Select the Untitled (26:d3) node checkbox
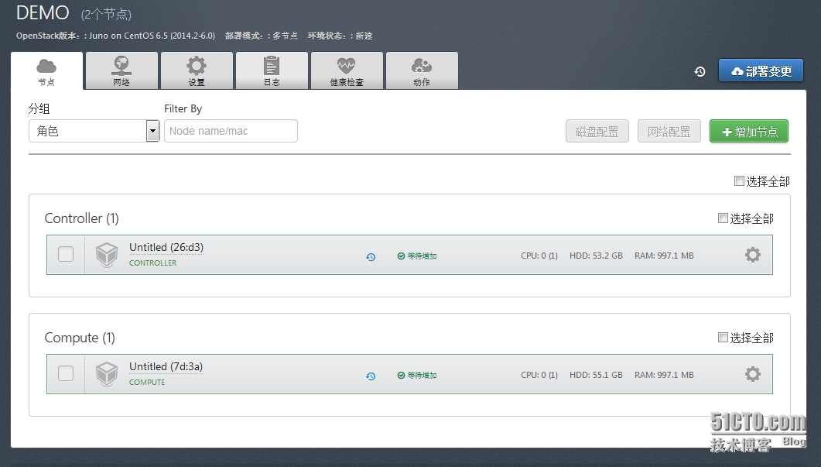Image resolution: width=821 pixels, height=467 pixels. coord(66,254)
